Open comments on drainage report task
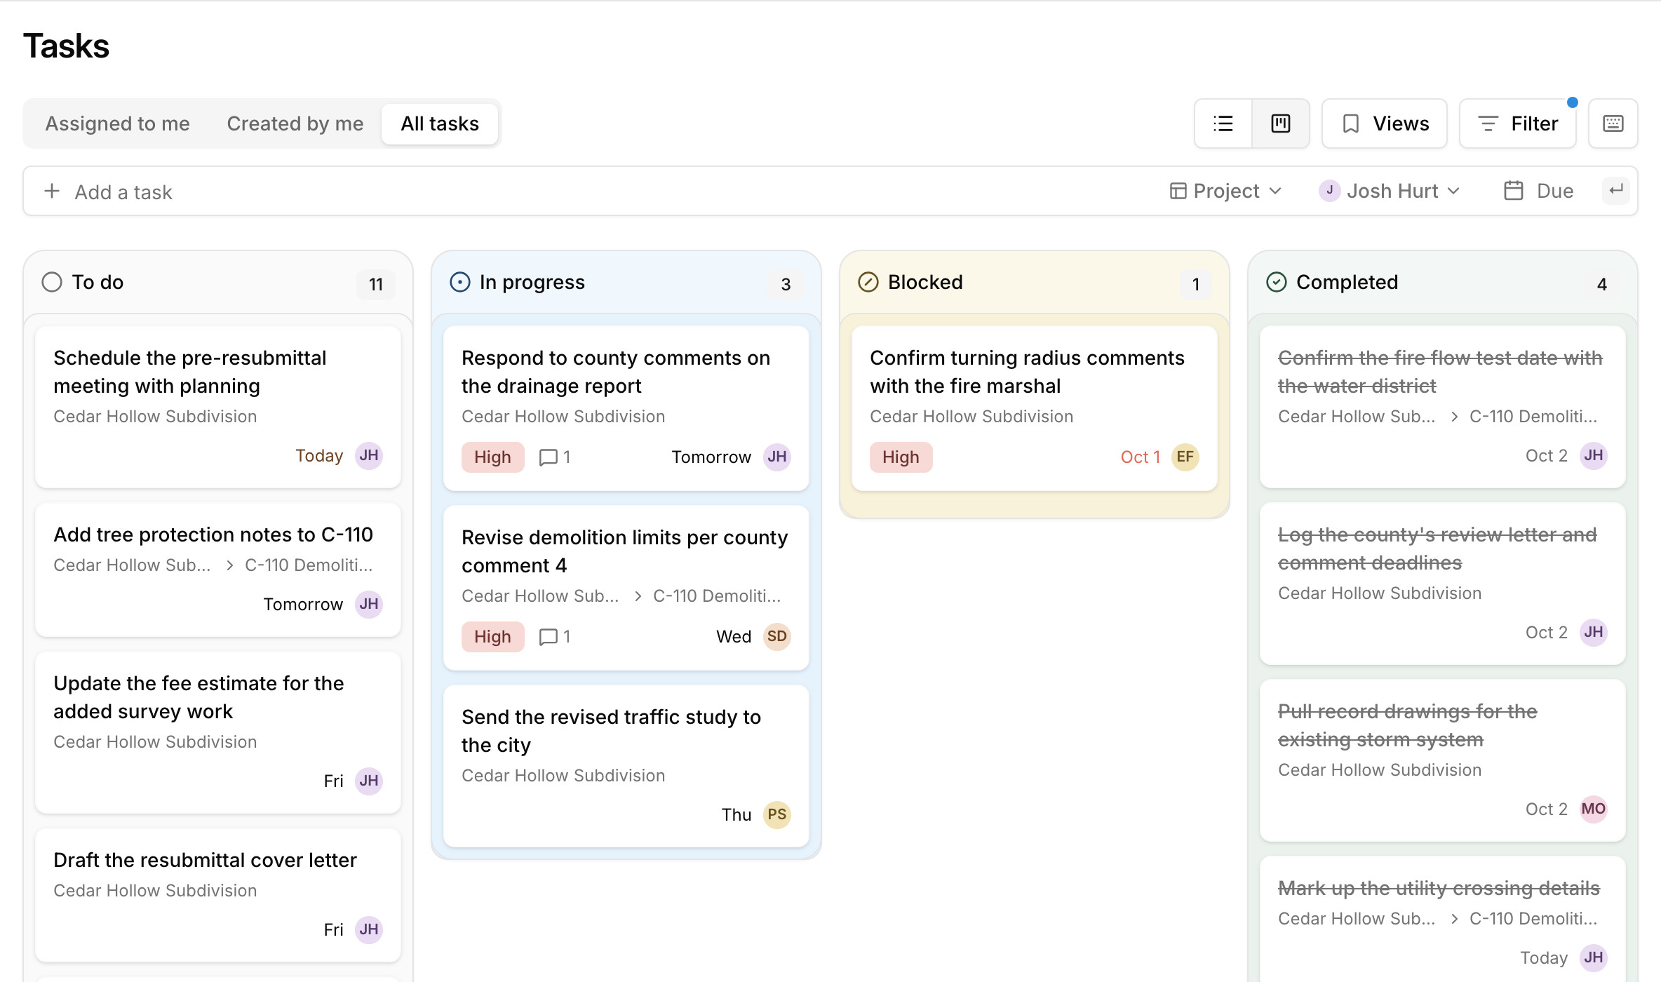This screenshot has width=1661, height=982. 555,457
